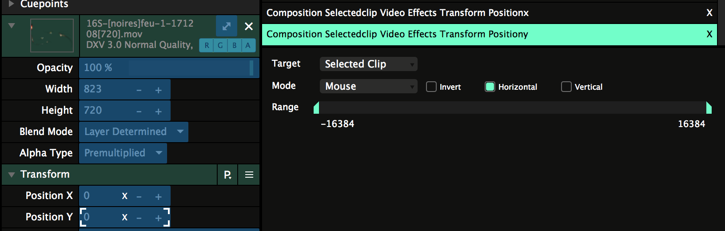Enable the Invert checkbox
Viewport: 725px width, 231px height.
coord(431,87)
